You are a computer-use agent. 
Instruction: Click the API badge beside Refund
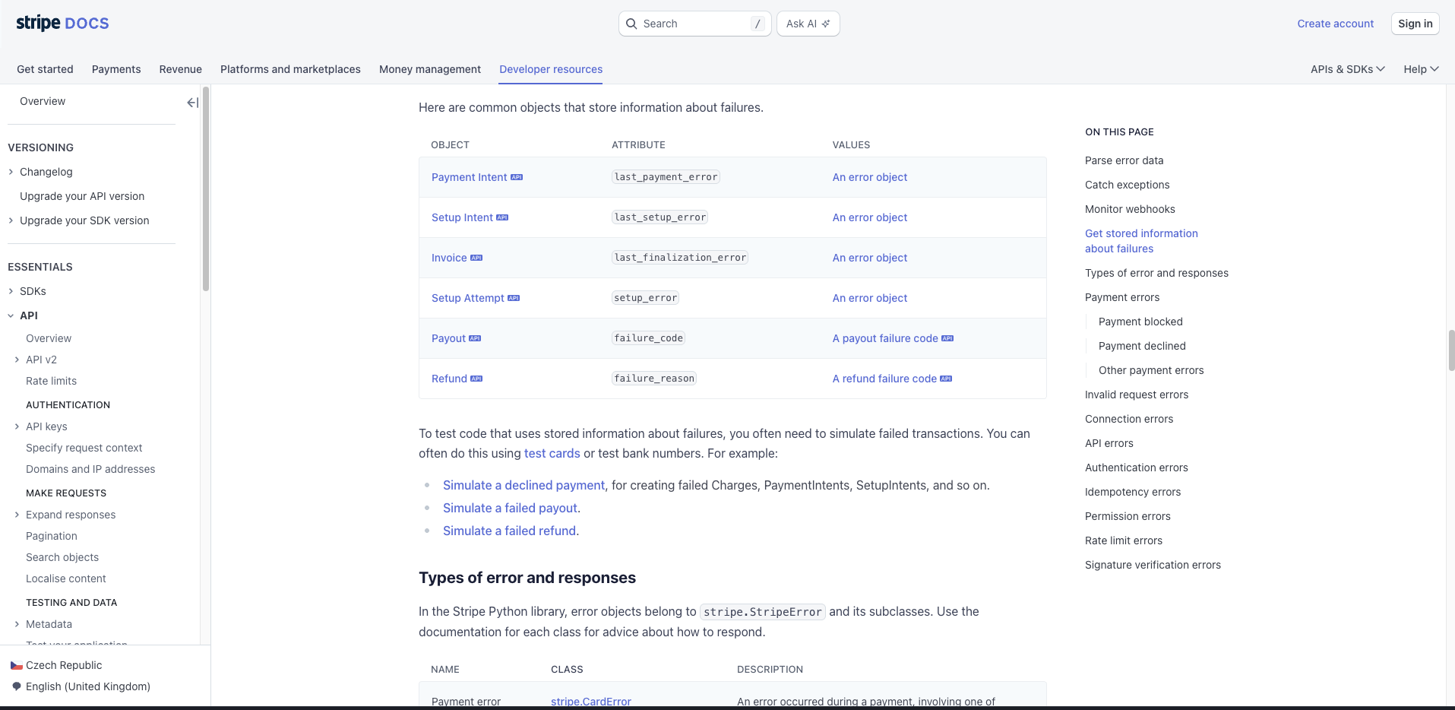[x=475, y=378]
